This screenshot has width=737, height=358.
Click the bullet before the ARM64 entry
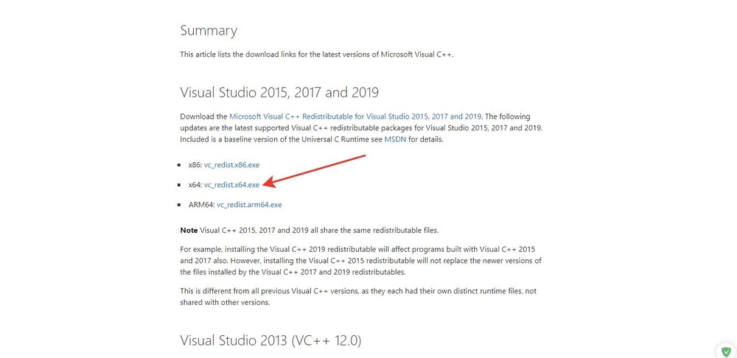click(182, 205)
